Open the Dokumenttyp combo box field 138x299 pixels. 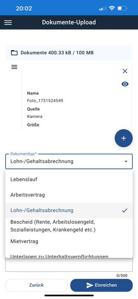click(x=69, y=161)
